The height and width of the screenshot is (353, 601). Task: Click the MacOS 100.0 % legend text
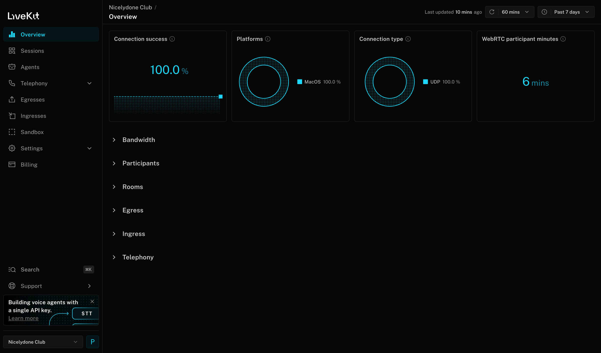click(x=323, y=82)
